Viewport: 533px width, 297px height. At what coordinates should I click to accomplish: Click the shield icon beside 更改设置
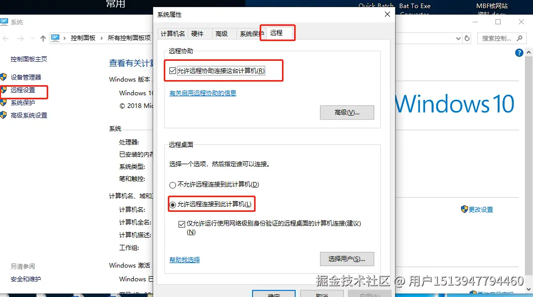[465, 209]
